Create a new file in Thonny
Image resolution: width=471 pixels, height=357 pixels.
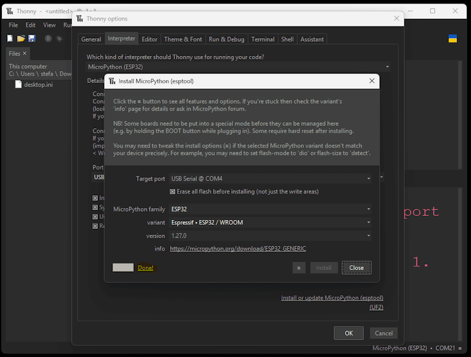pos(9,39)
